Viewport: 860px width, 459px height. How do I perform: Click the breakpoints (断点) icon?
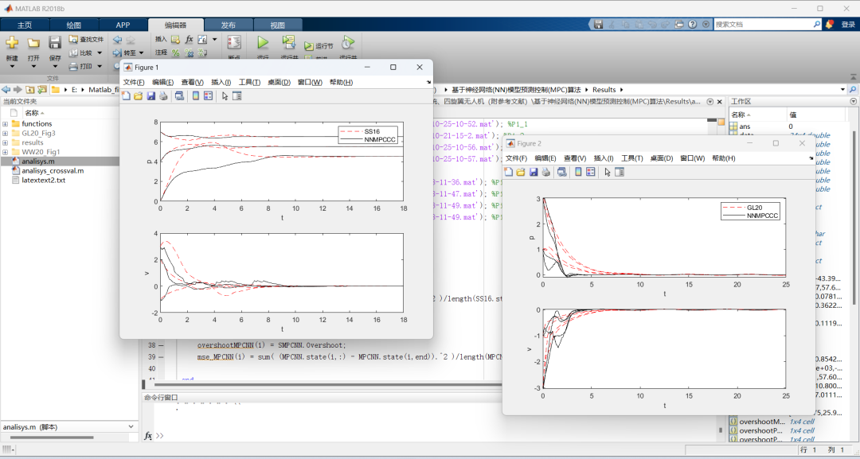(234, 43)
